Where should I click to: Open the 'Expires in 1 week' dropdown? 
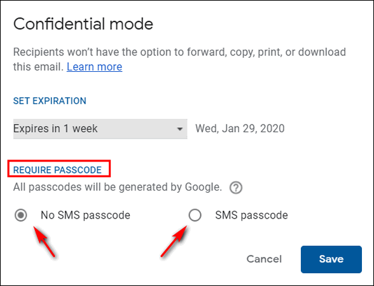[x=100, y=128]
